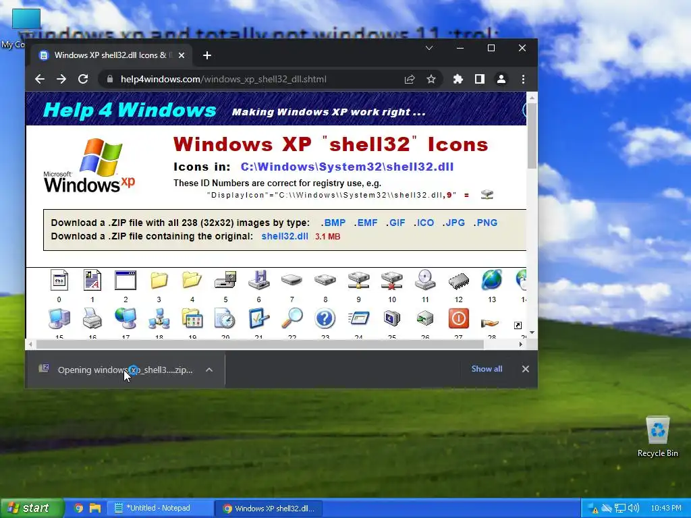Click the magnifying glass search icon
This screenshot has width=691, height=518.
tap(292, 318)
